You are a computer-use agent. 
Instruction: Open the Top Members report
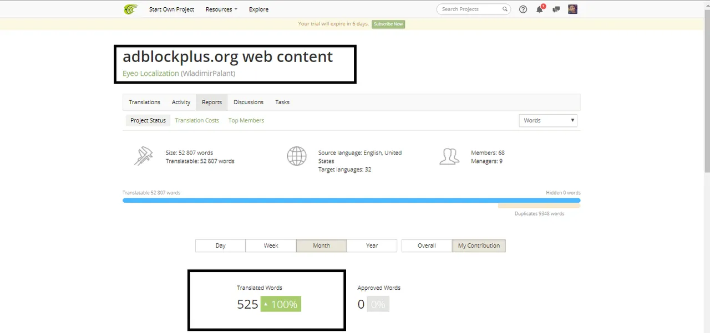pyautogui.click(x=246, y=120)
